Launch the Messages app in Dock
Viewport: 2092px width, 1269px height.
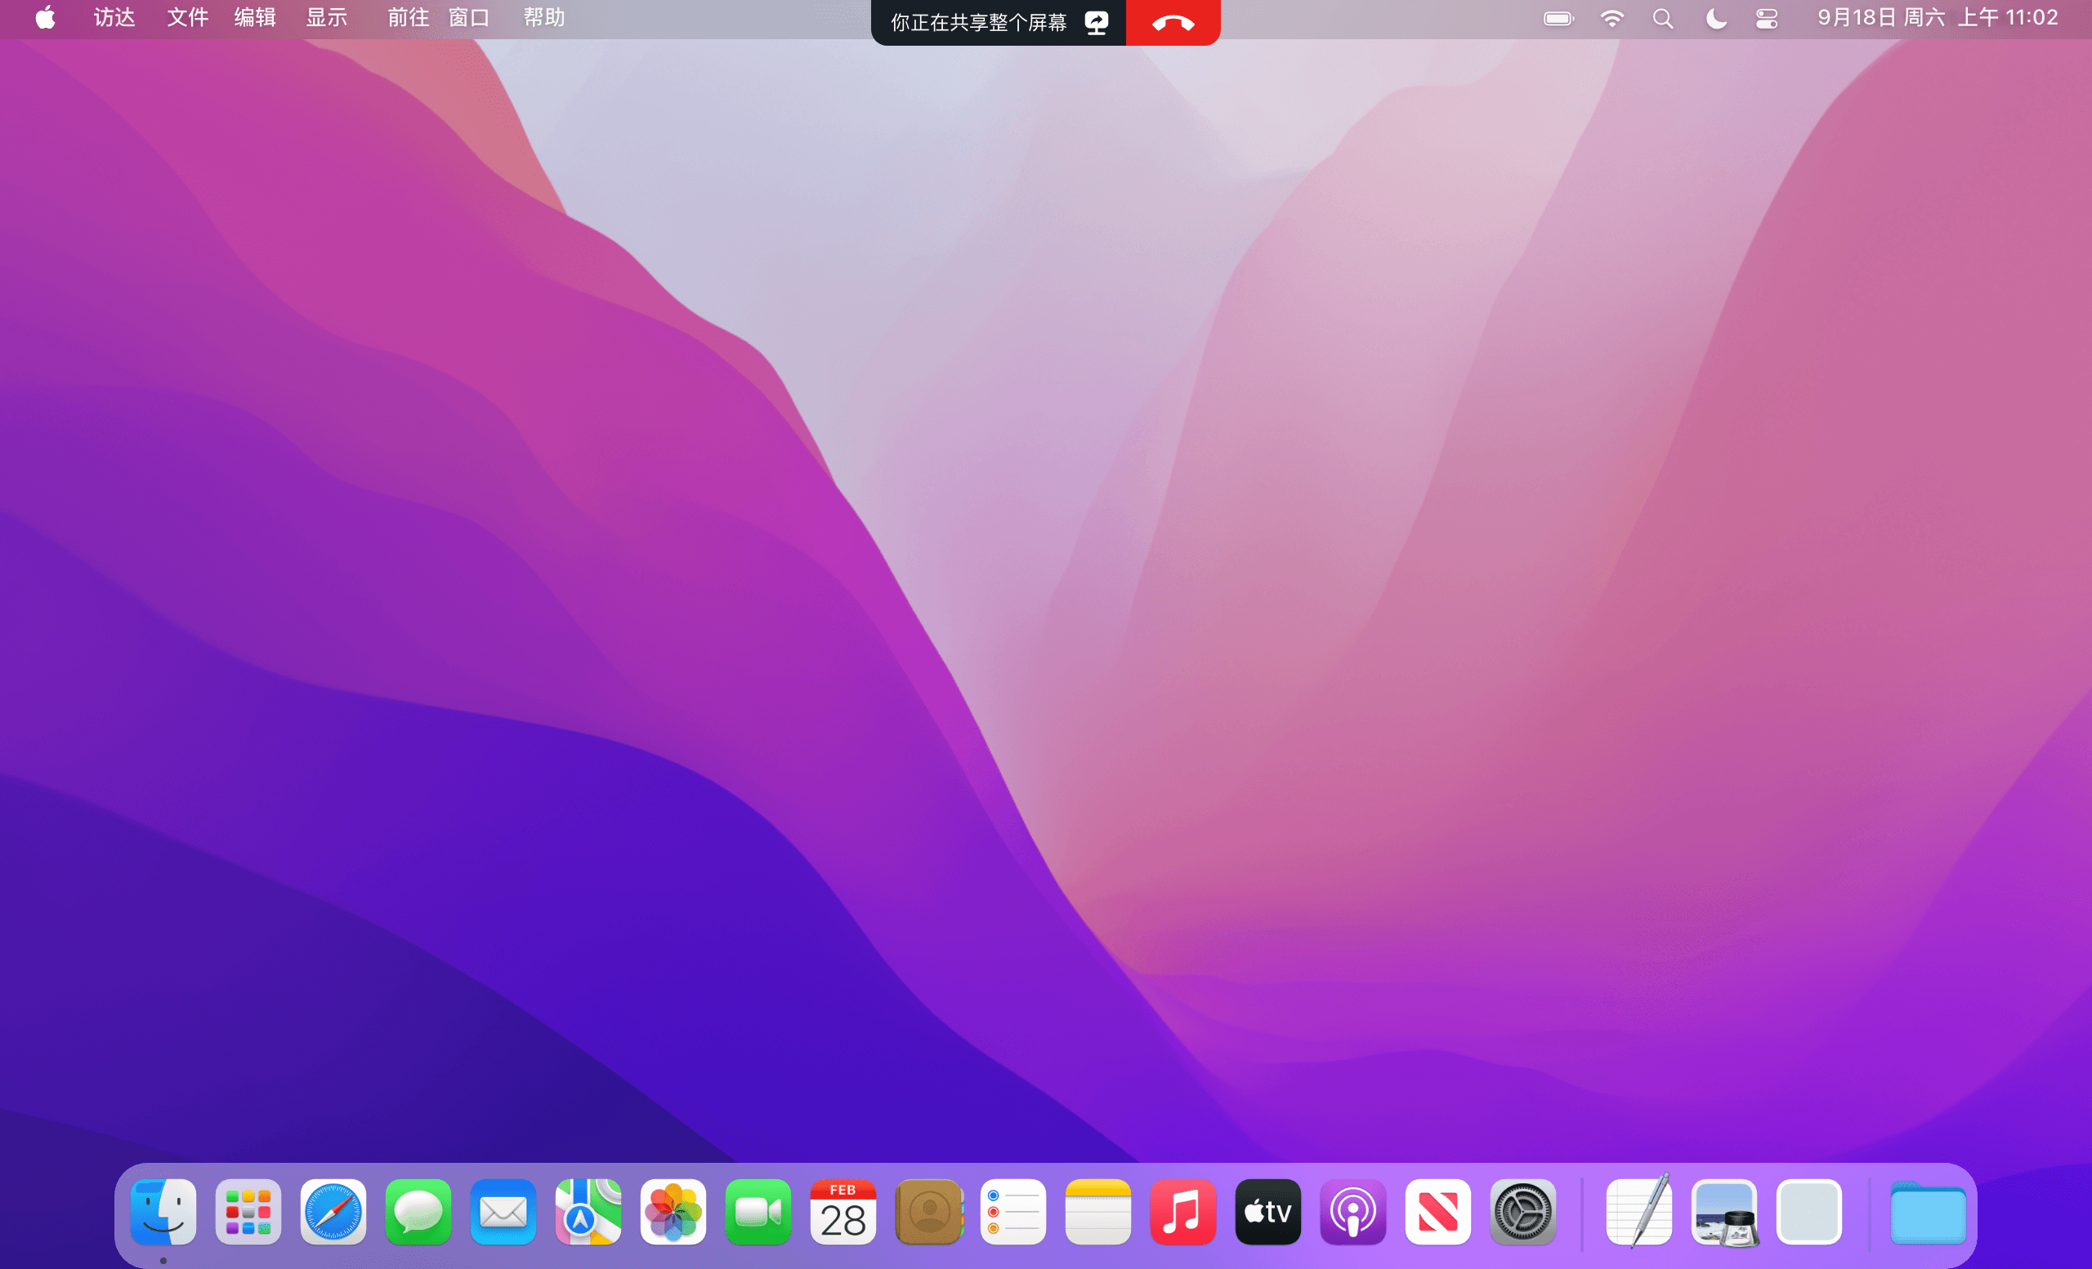pos(418,1211)
